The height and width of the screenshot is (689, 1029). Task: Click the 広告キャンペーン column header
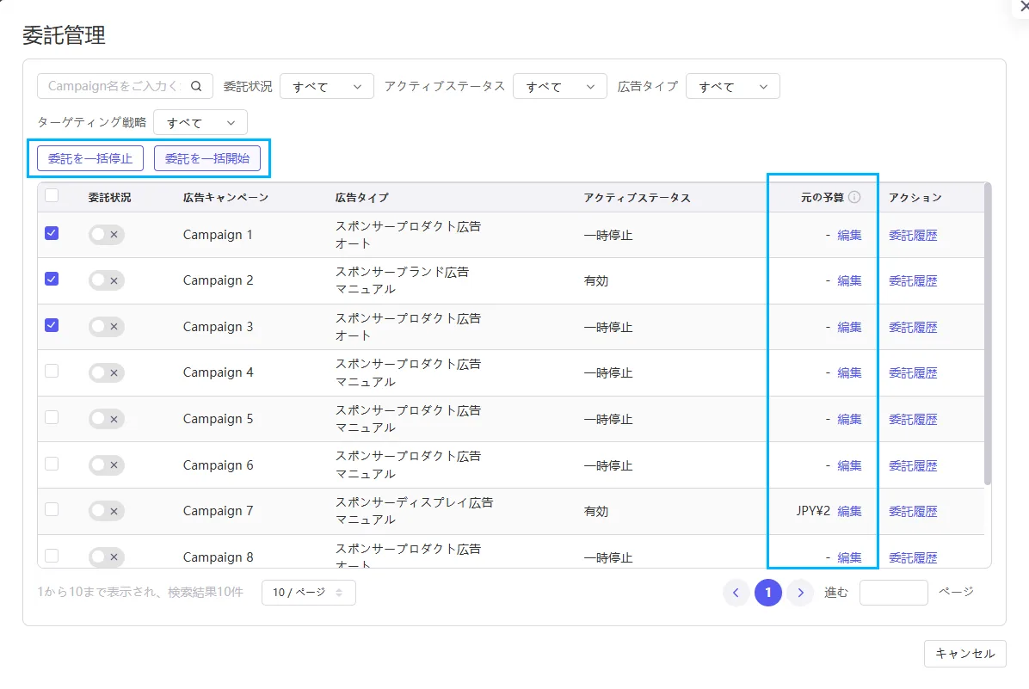225,198
